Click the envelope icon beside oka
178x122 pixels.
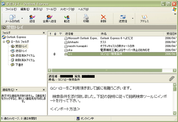[66, 50]
